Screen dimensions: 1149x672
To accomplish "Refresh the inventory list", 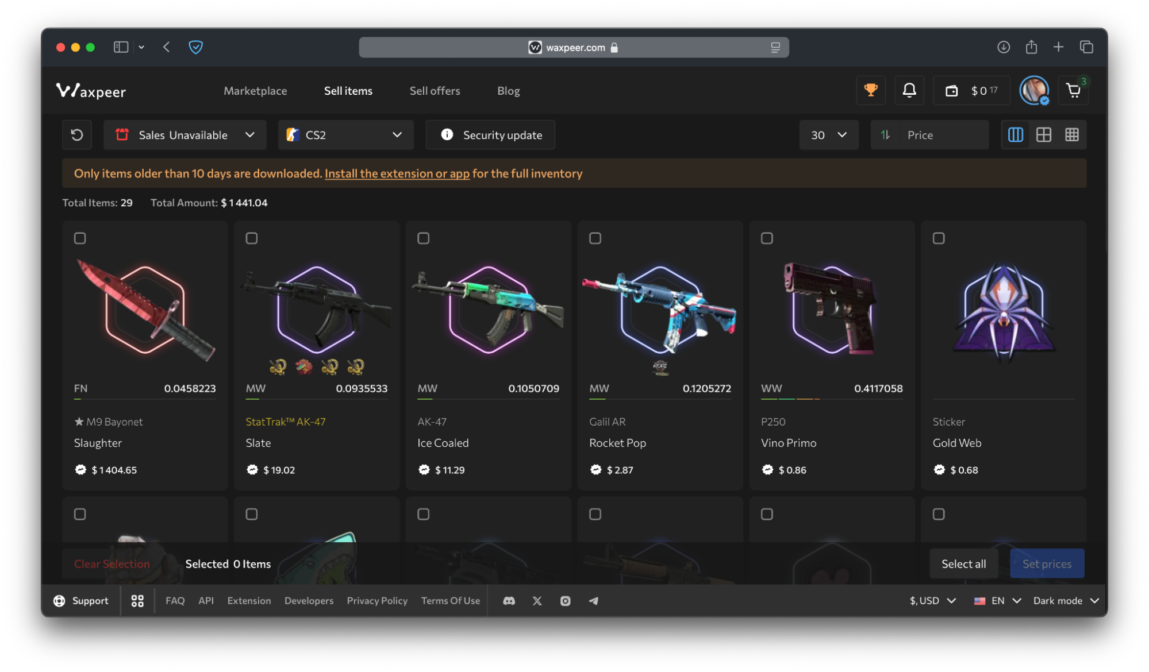I will 77,135.
